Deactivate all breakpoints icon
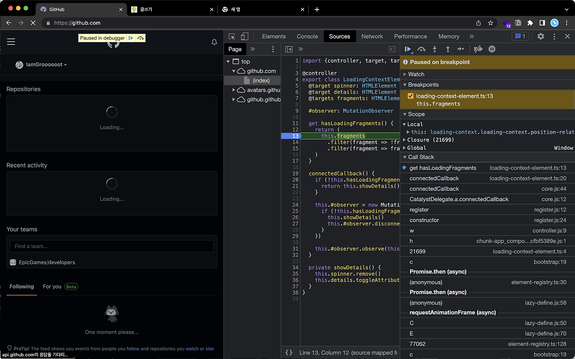 (478, 49)
